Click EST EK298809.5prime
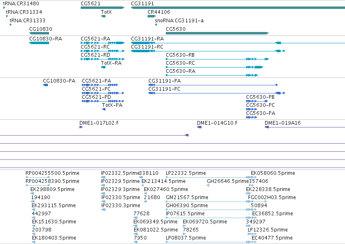345x244 pixels. coord(32,193)
